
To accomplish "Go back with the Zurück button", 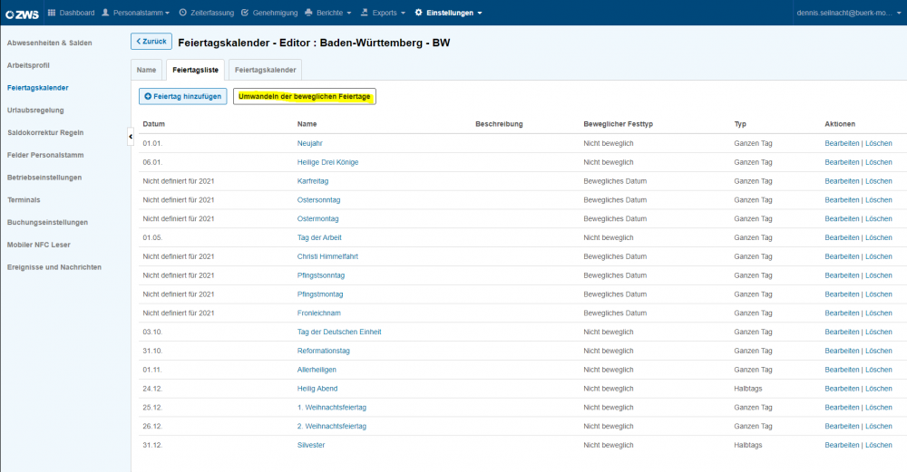I will tap(151, 42).
